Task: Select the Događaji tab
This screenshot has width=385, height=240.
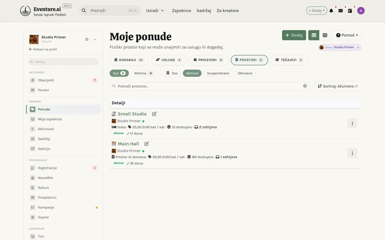Action: (x=129, y=60)
